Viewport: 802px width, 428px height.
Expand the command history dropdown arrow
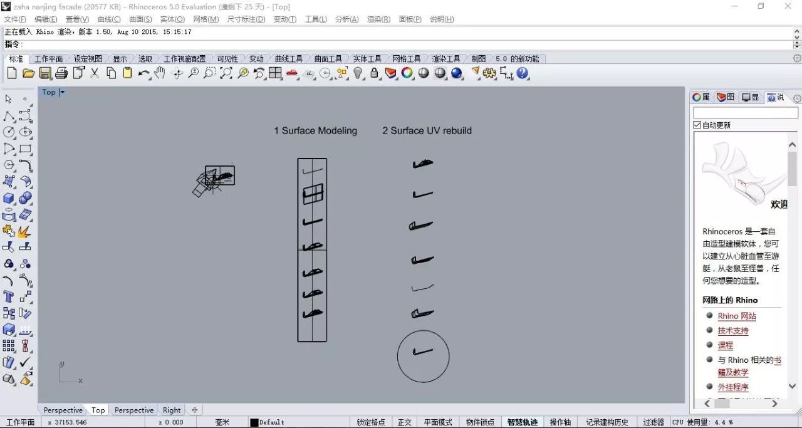click(x=797, y=44)
